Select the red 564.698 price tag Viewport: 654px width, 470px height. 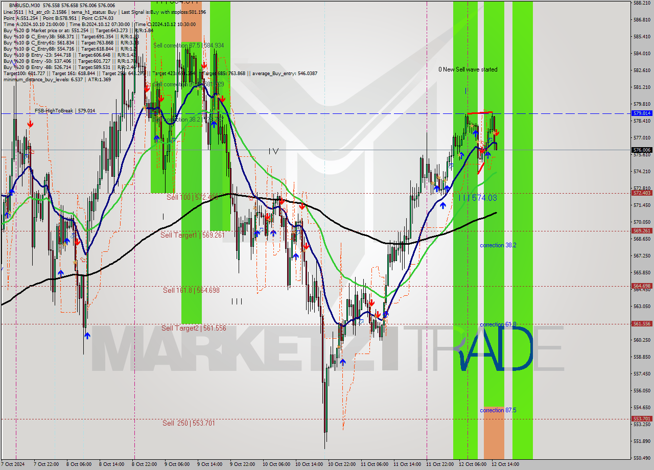click(x=642, y=286)
